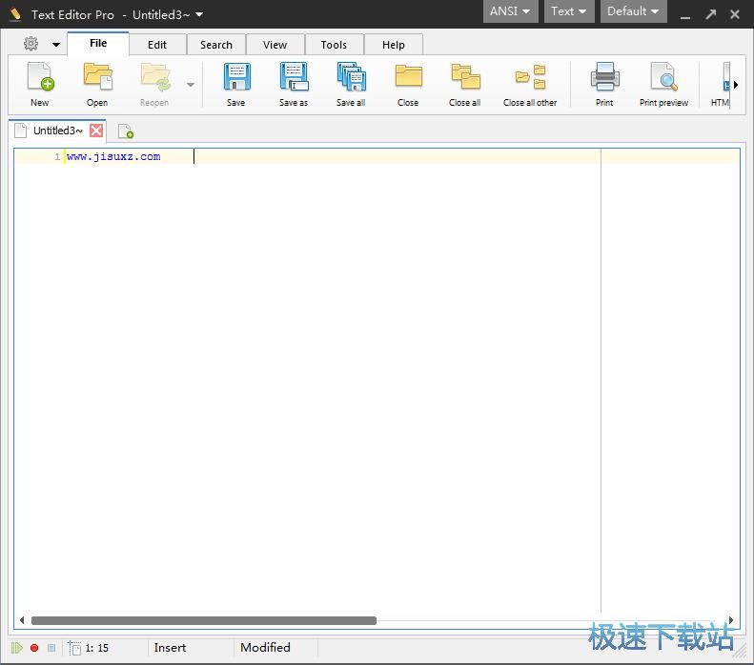Click the new document tab button
Image resolution: width=754 pixels, height=665 pixels.
point(125,131)
